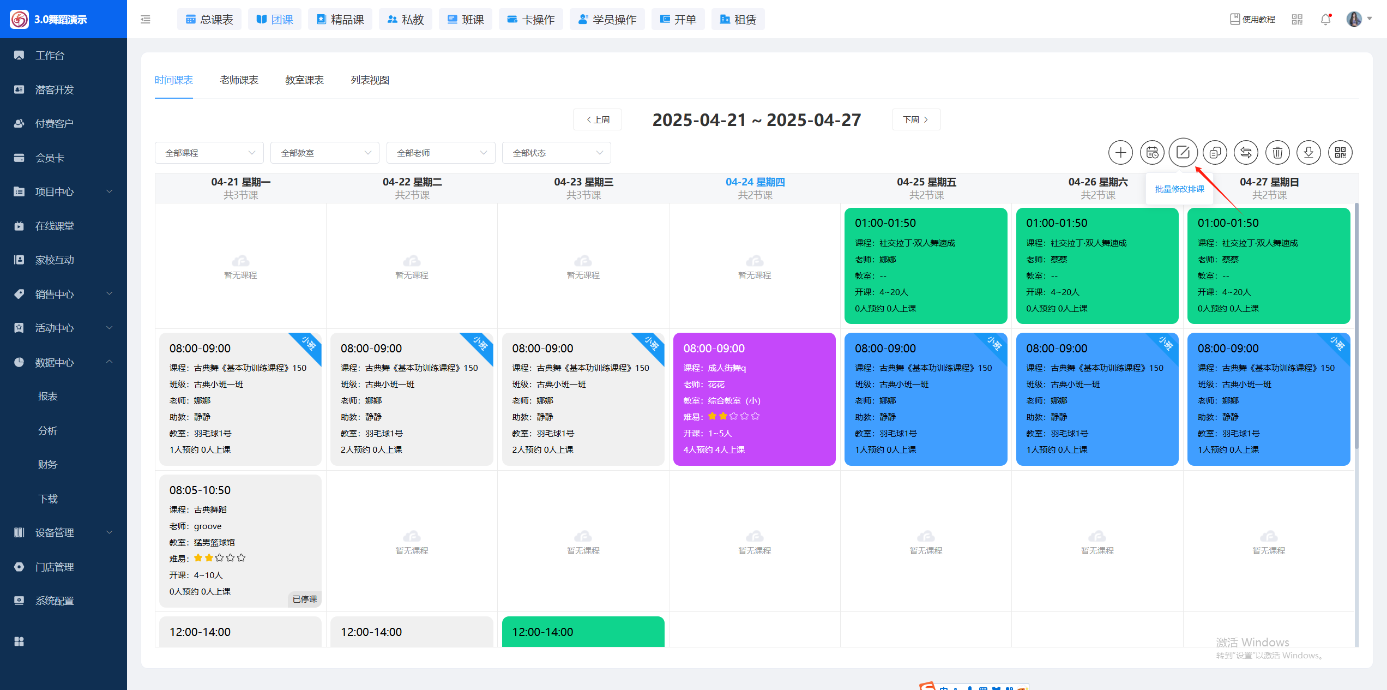This screenshot has width=1387, height=690.
Task: Switch to the 老师课表 tab
Action: click(x=239, y=80)
